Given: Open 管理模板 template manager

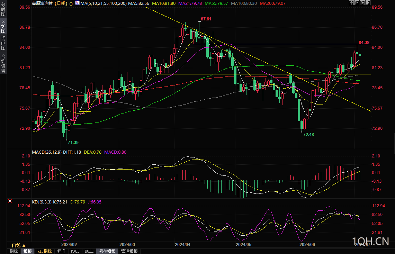Looking at the screenshot, I should (129, 251).
